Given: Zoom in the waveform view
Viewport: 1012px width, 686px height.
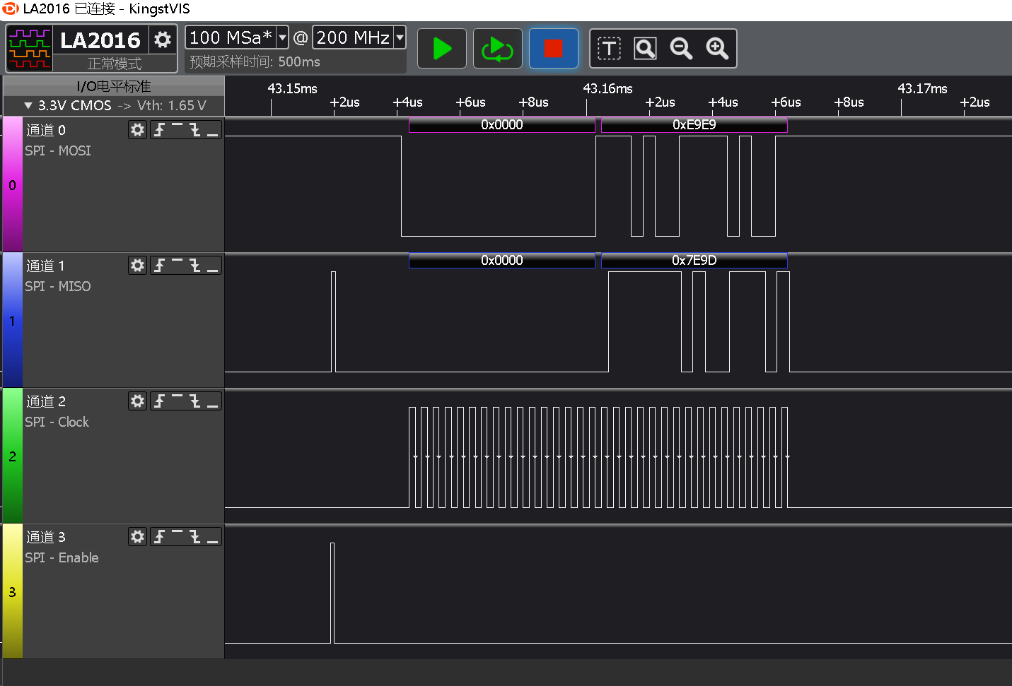Looking at the screenshot, I should pyautogui.click(x=717, y=49).
